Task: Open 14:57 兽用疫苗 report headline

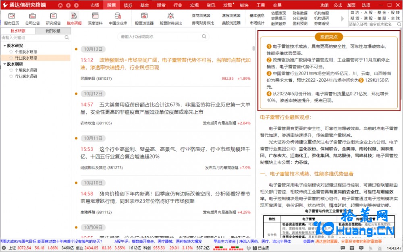Action: coord(166,108)
